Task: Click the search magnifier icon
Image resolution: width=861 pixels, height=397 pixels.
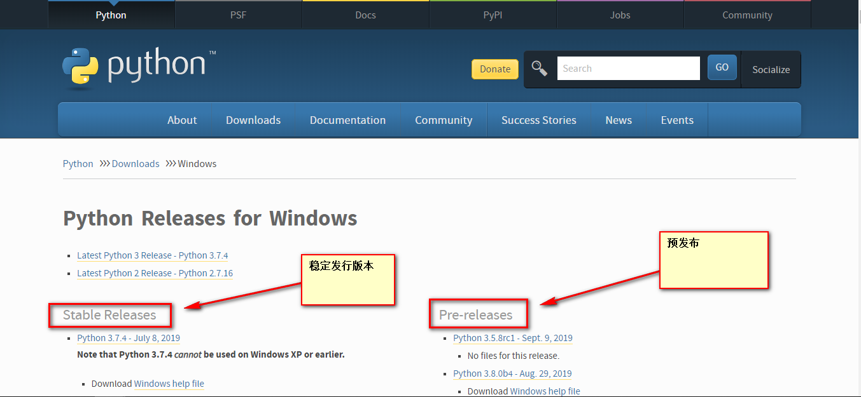Action: 539,67
